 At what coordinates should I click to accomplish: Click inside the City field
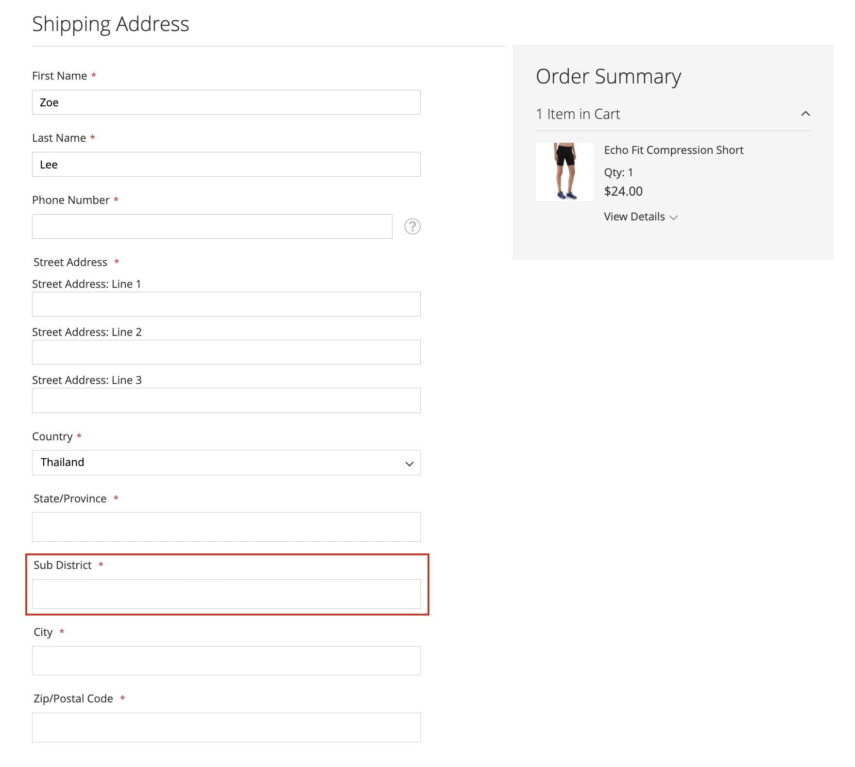tap(226, 661)
